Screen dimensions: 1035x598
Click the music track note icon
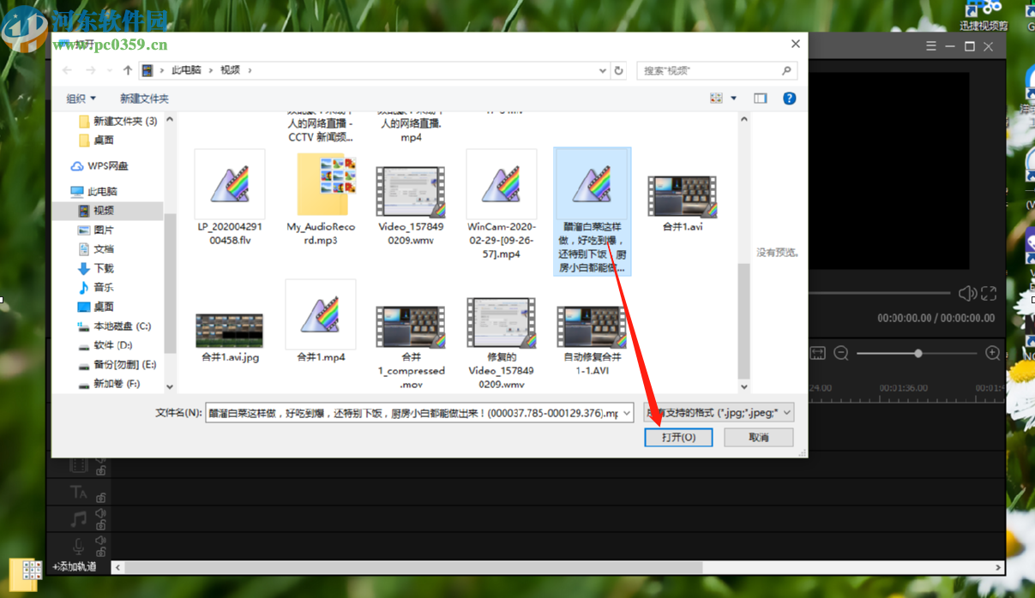coord(79,518)
